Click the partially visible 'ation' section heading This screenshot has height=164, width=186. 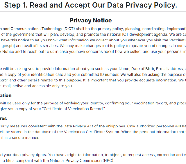[x=6, y=95]
